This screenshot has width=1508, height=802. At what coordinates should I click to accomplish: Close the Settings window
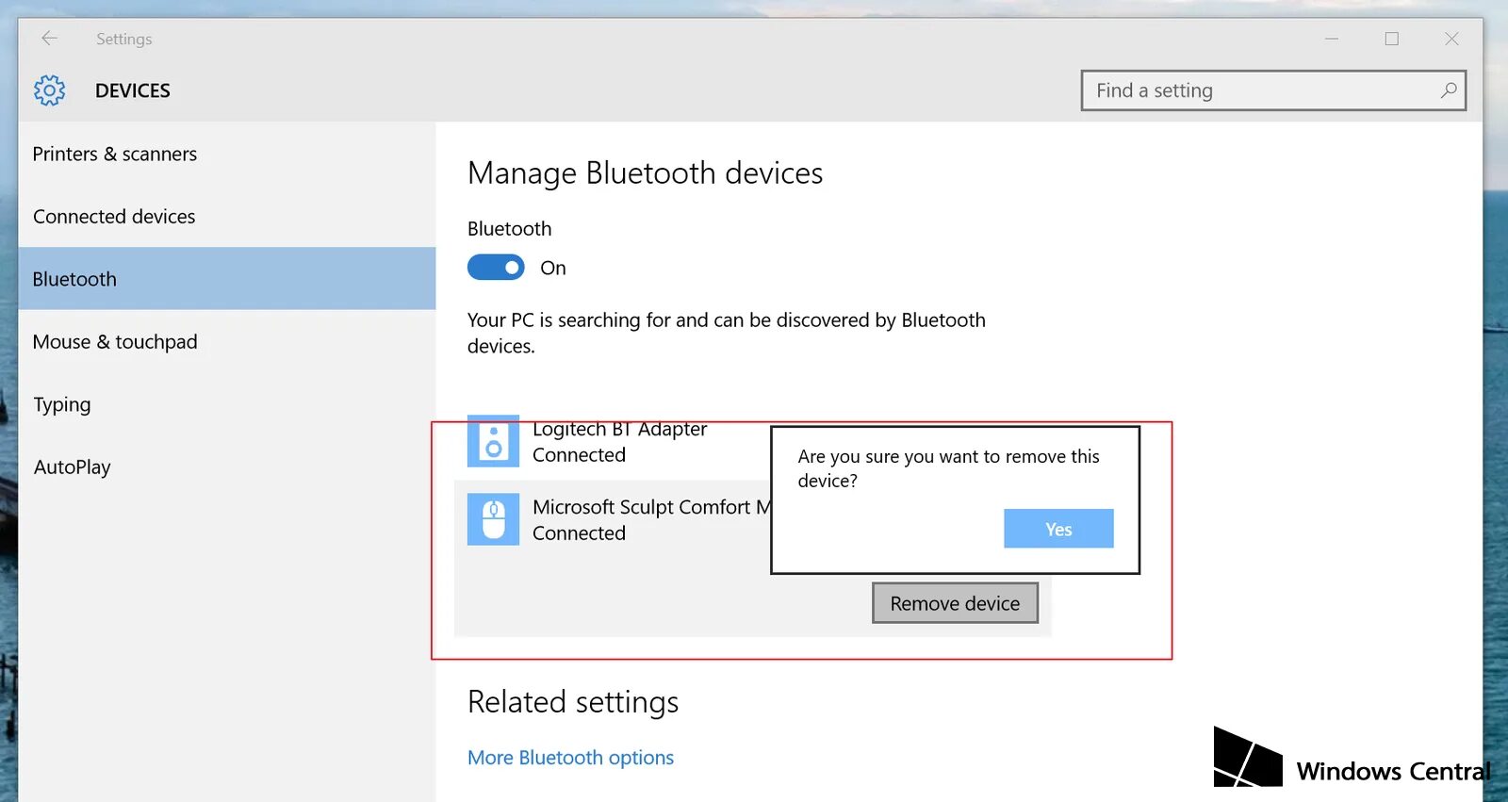1451,39
